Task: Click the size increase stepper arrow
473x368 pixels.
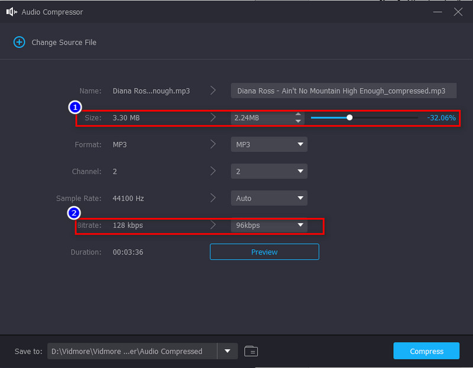Action: tap(299, 115)
